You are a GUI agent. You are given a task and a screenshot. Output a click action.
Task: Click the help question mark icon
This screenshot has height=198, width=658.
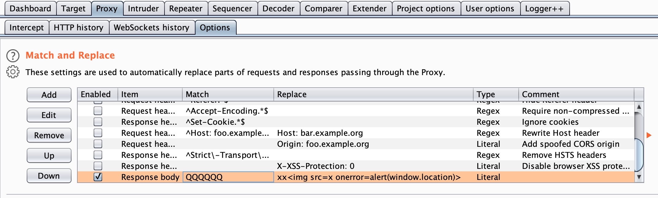[x=13, y=56]
